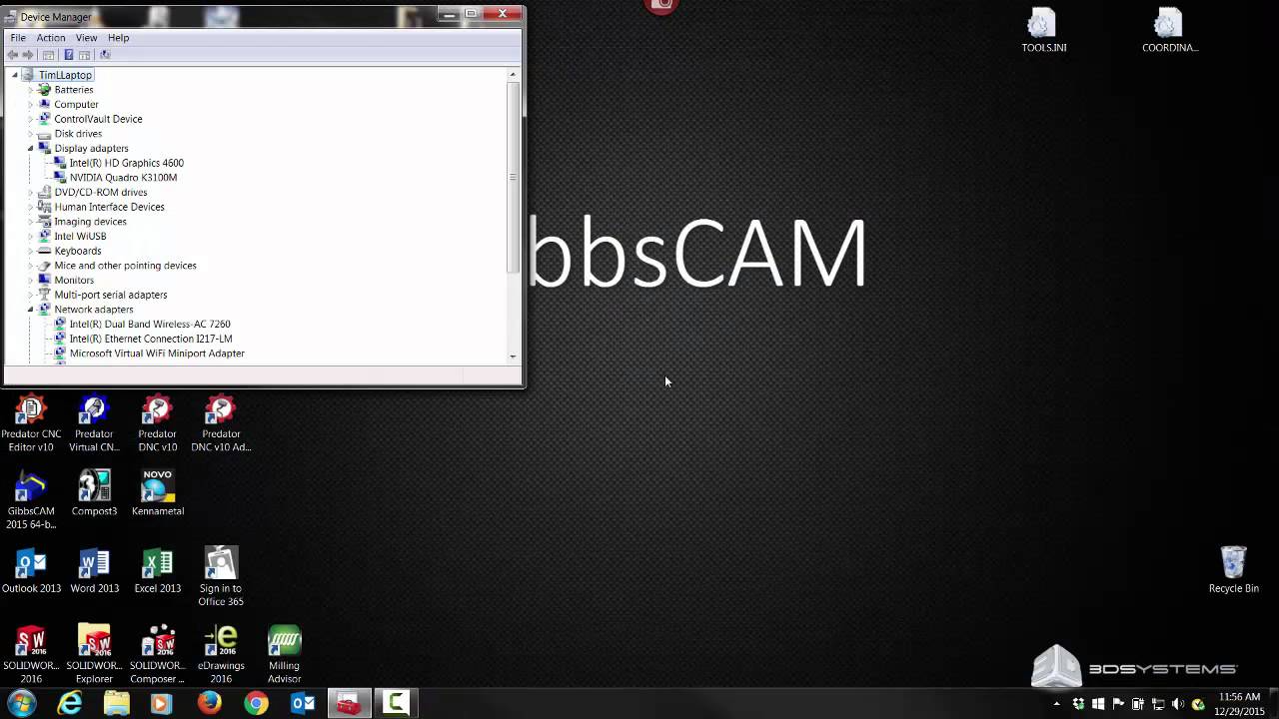Select SOLIDWORKS 2016 desktop icon
The height and width of the screenshot is (719, 1279).
31,654
